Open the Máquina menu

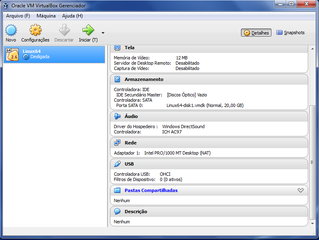[46, 16]
